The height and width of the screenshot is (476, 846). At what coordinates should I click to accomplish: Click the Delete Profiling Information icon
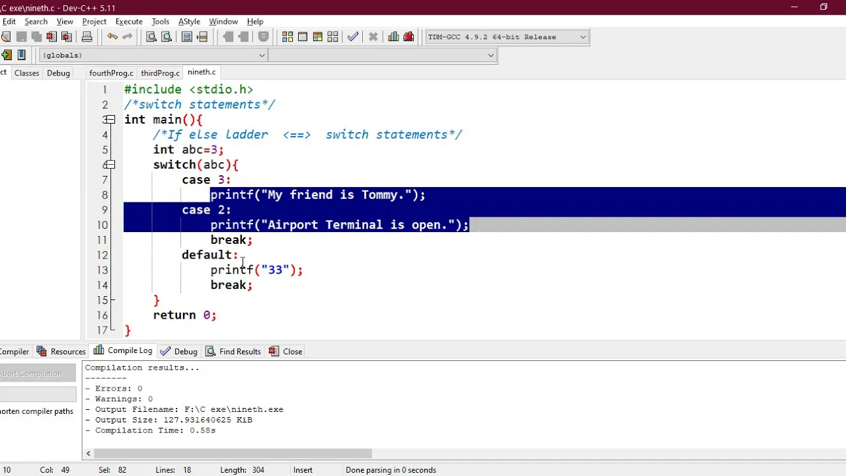coord(408,37)
